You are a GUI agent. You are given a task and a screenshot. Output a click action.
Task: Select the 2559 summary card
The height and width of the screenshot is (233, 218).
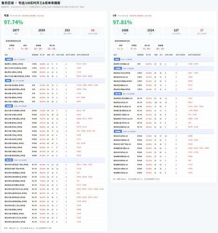42,31
